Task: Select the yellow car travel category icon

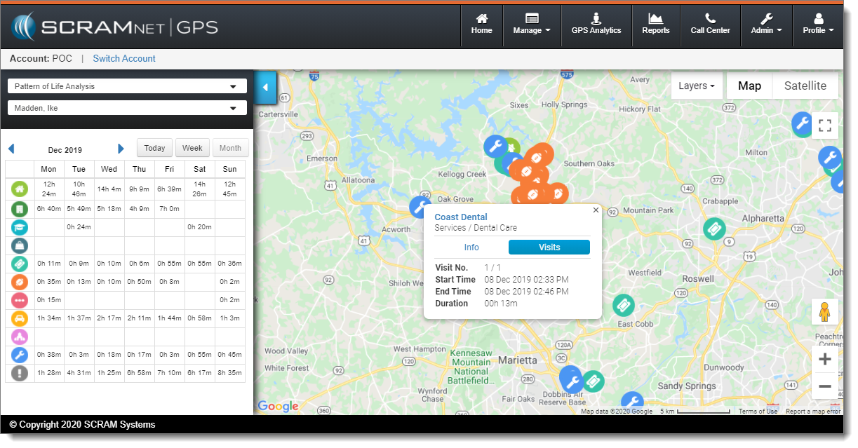Action: (x=19, y=318)
